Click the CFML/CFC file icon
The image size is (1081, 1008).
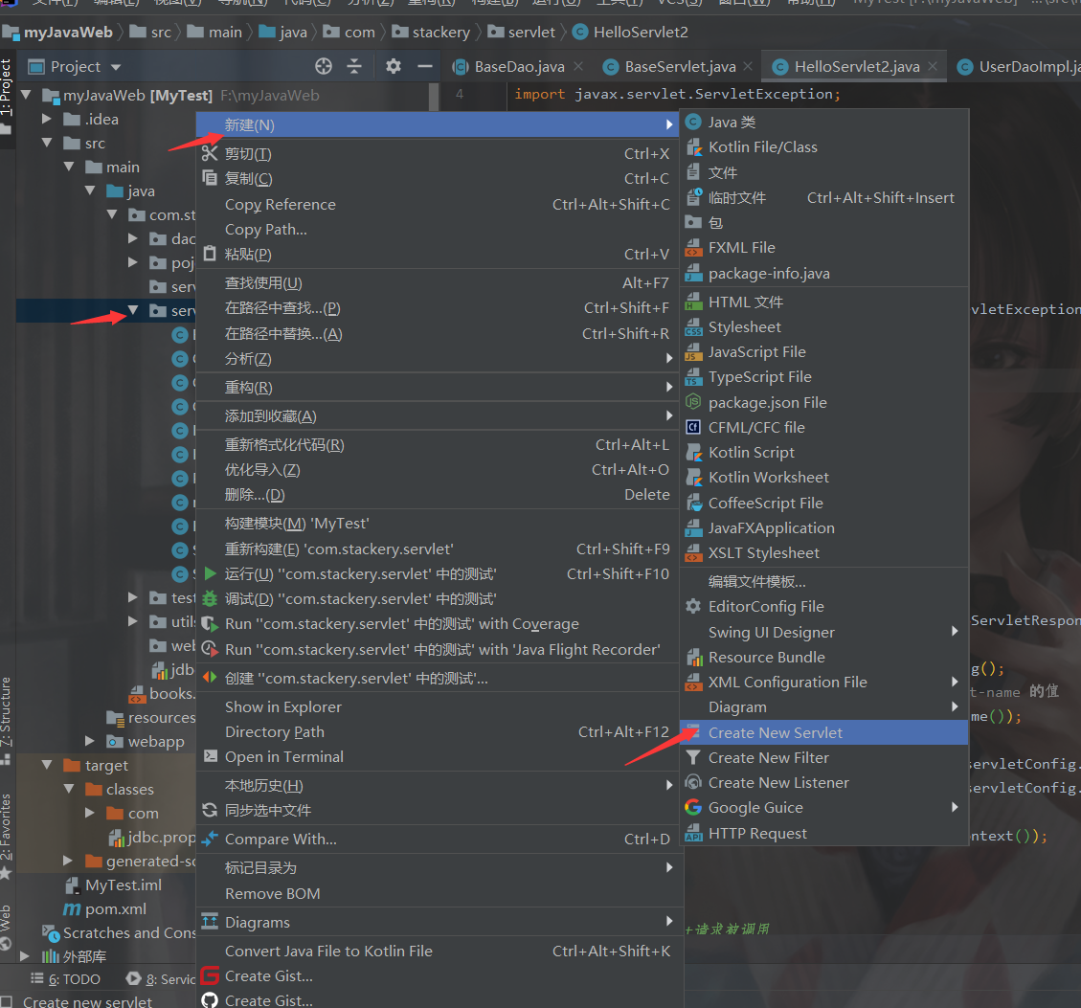693,428
